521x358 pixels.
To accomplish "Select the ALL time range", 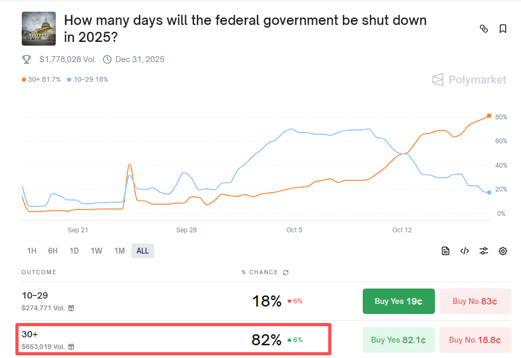I will (142, 250).
